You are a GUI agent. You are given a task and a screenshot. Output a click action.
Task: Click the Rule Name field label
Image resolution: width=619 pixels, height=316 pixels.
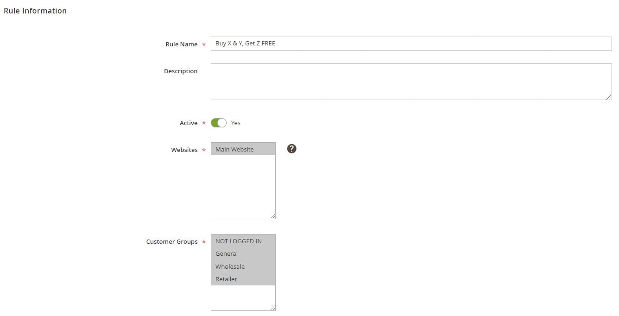[182, 44]
